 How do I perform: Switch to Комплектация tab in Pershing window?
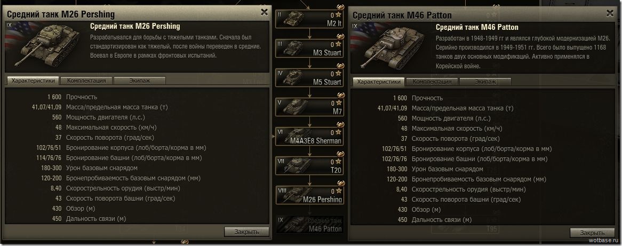[86, 81]
